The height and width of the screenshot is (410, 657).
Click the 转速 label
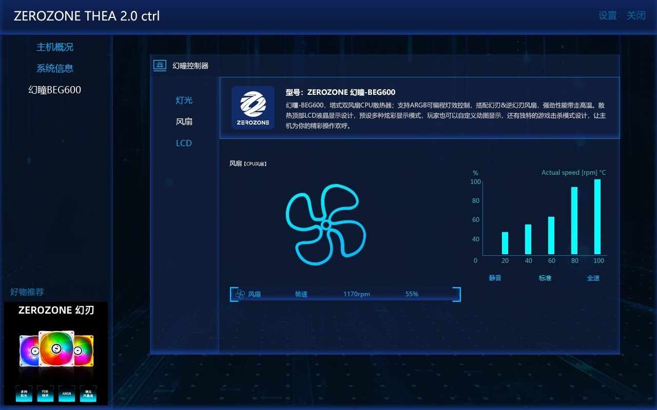coord(301,294)
